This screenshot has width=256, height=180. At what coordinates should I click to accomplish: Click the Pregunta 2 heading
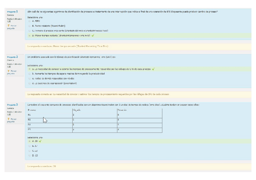[12, 57]
